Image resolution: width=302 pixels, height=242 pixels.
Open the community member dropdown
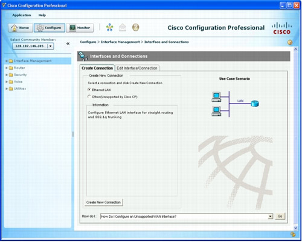(x=50, y=46)
